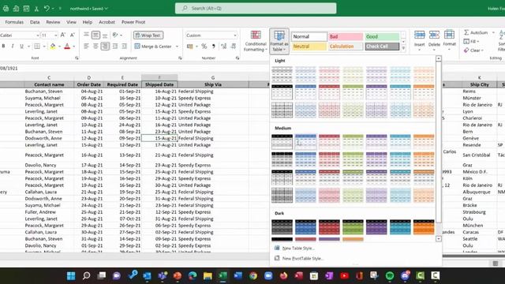The image size is (505, 284).
Task: Click Increase Font Size icon
Action: 63,35
